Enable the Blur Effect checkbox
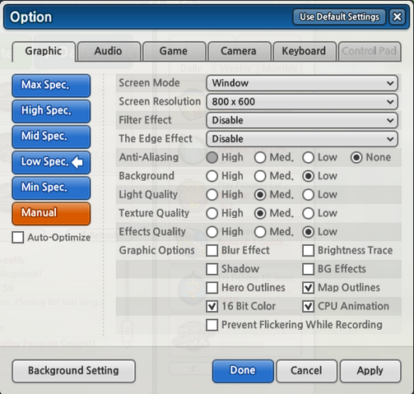 (212, 250)
